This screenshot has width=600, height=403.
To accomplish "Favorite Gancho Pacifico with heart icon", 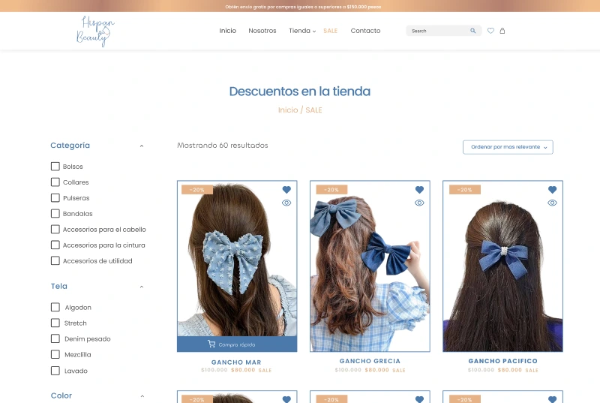I will (552, 189).
